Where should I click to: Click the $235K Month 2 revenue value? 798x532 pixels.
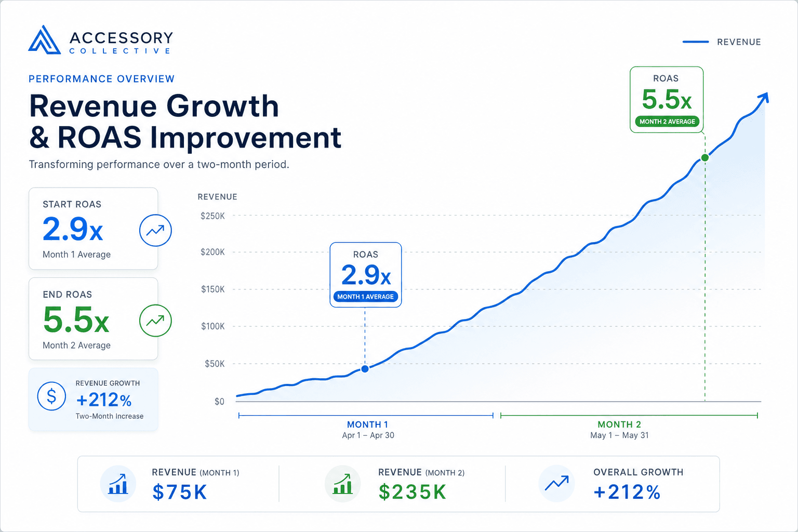click(413, 492)
